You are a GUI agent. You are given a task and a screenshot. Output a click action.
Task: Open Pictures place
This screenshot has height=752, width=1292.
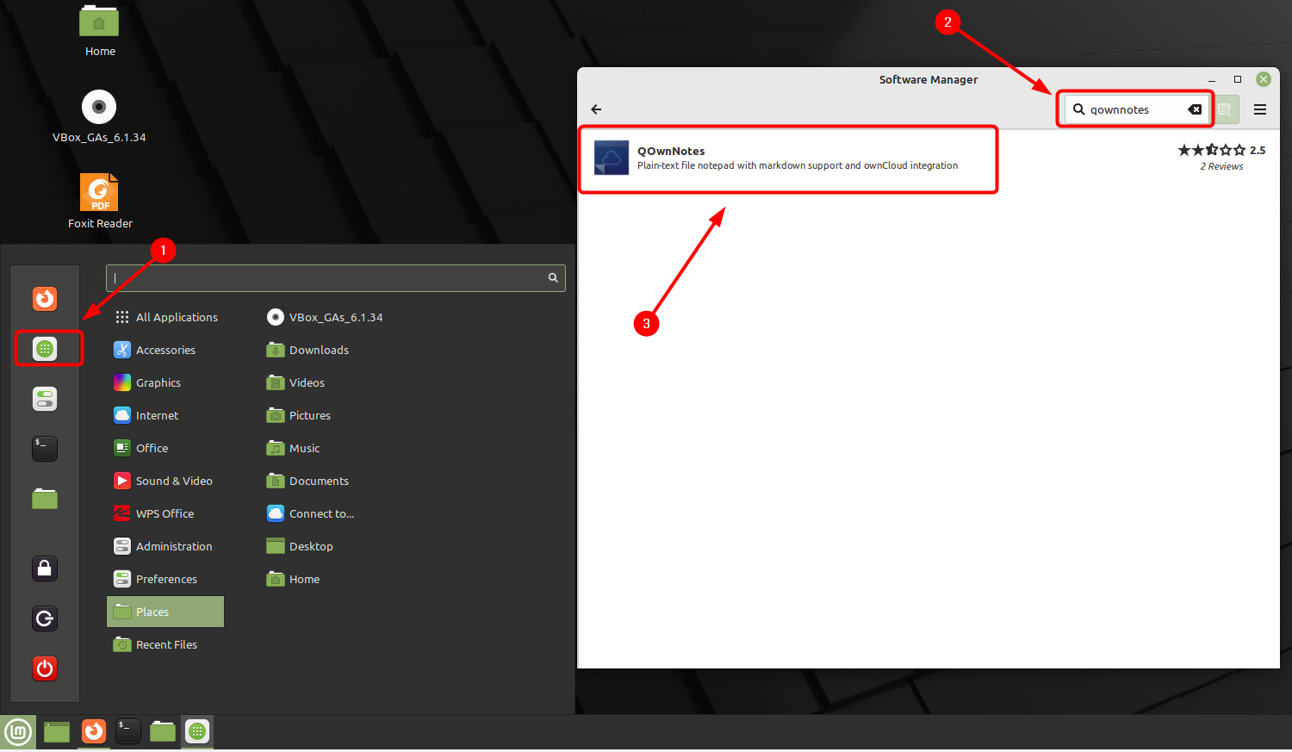click(300, 415)
